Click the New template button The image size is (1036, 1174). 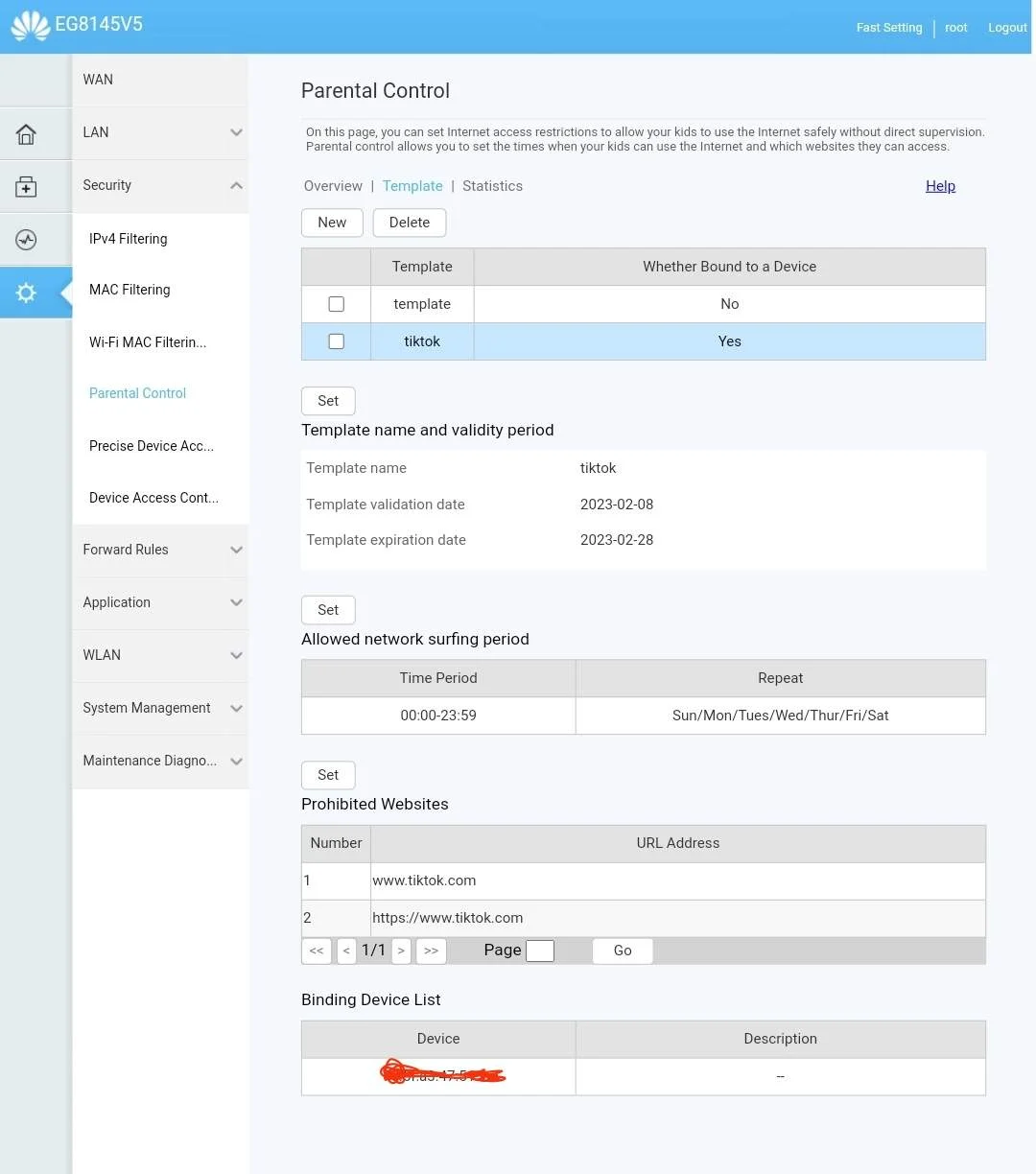pos(332,223)
